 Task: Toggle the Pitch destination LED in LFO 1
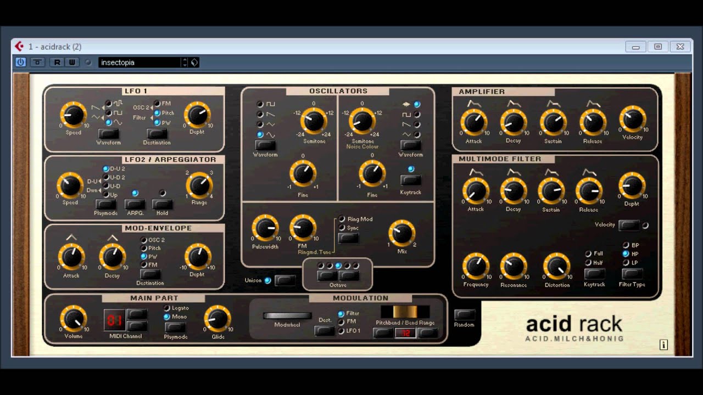[x=157, y=113]
